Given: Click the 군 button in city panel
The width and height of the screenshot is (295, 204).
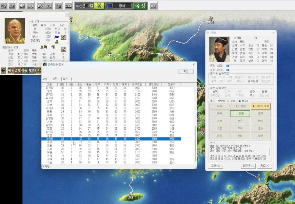Looking at the screenshot, I should point(64,49).
